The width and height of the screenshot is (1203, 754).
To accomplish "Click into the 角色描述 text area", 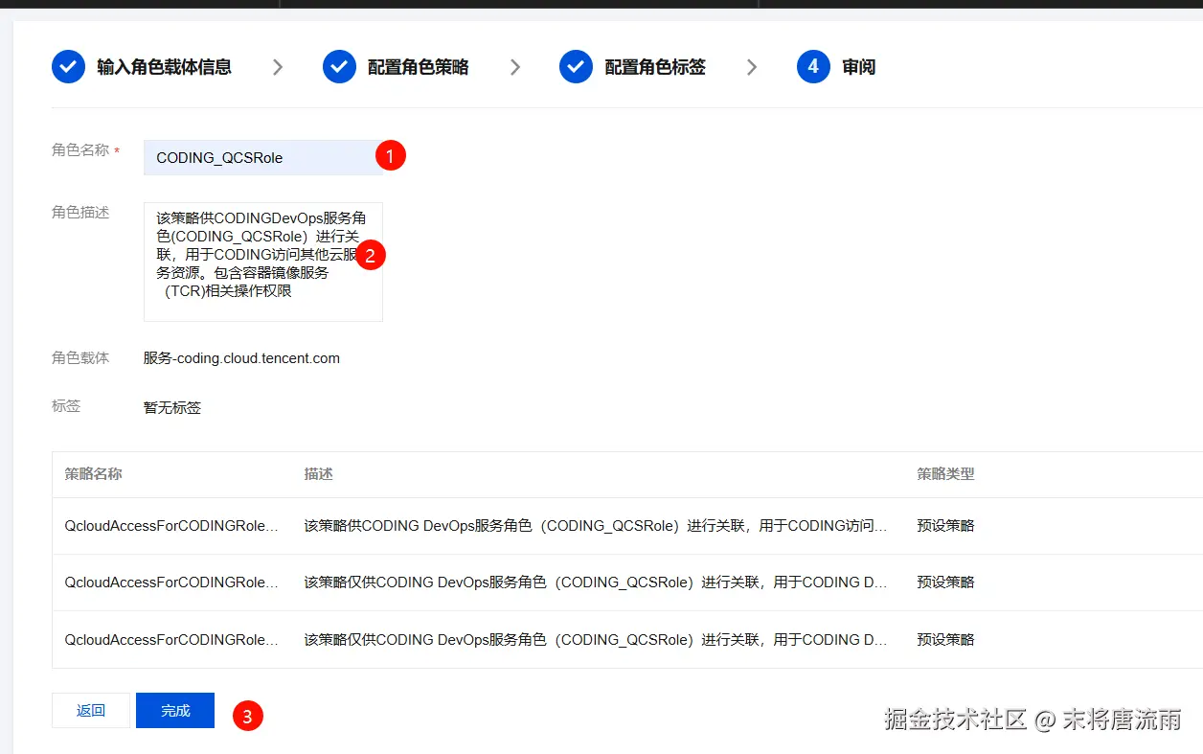I will (x=263, y=262).
